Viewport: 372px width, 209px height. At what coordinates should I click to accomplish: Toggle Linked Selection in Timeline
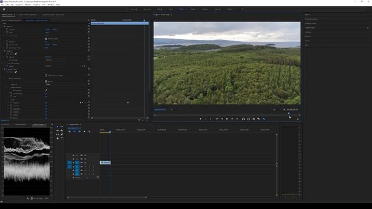click(79, 132)
